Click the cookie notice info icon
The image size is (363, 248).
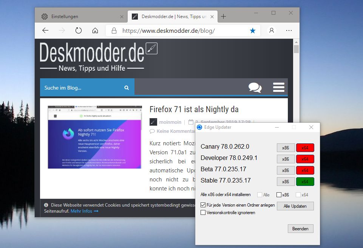46,205
